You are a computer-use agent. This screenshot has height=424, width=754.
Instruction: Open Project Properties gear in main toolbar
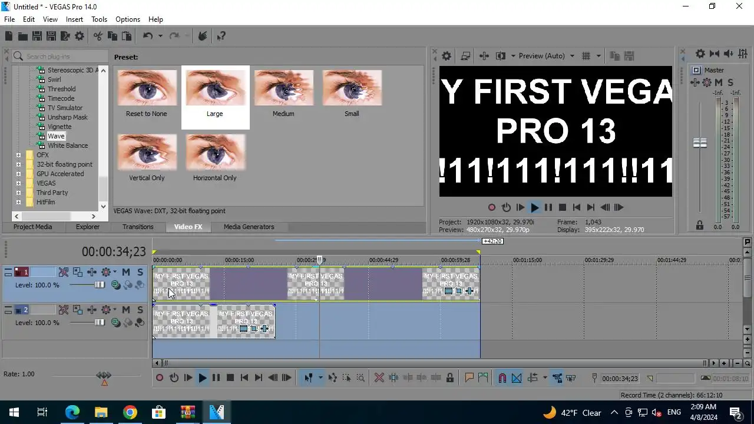pos(80,37)
